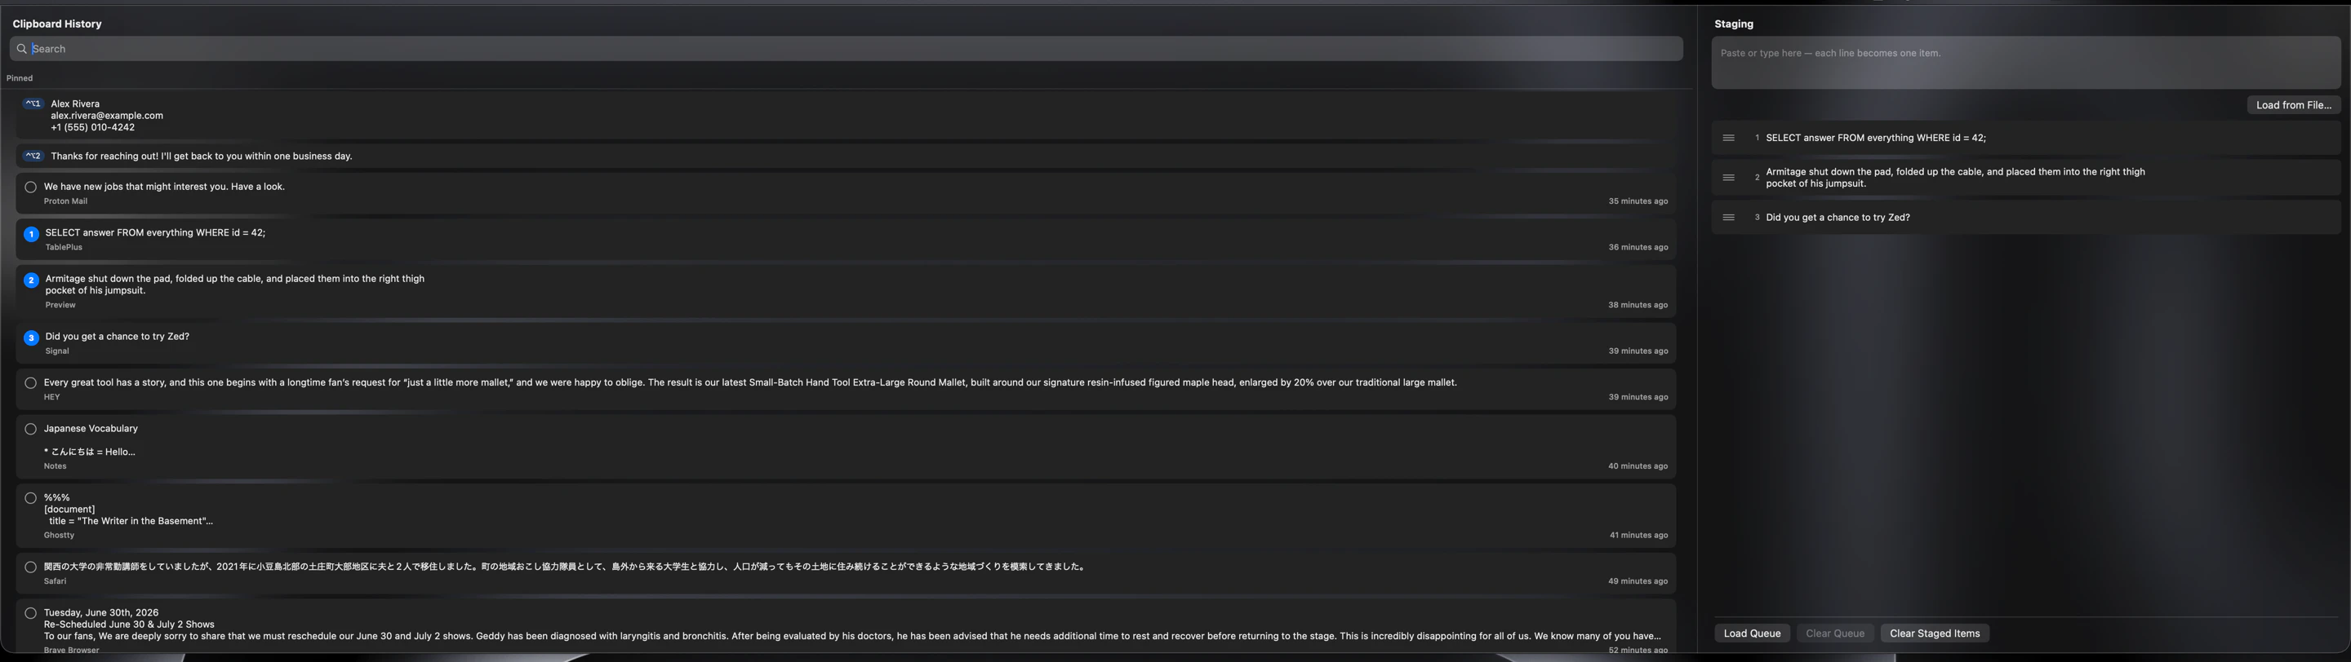Click the search magnifier icon
Viewport: 2351px width, 662px height.
[21, 49]
